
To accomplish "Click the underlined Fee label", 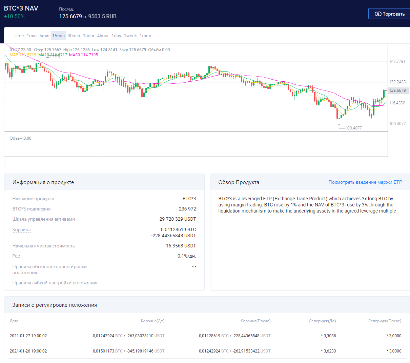I will point(16,256).
